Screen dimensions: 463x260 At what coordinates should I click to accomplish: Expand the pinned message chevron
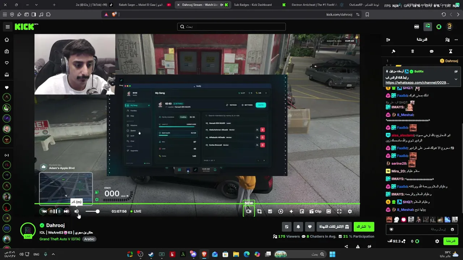[456, 79]
